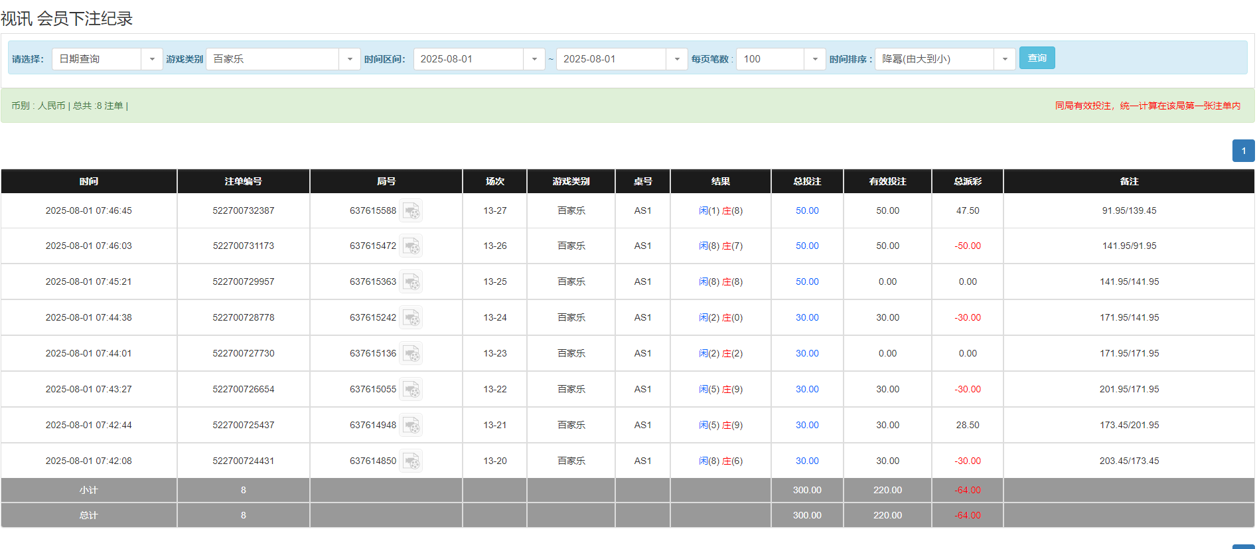1257x549 pixels.
Task: Expand the per-page count 100 dropdown
Action: 814,59
